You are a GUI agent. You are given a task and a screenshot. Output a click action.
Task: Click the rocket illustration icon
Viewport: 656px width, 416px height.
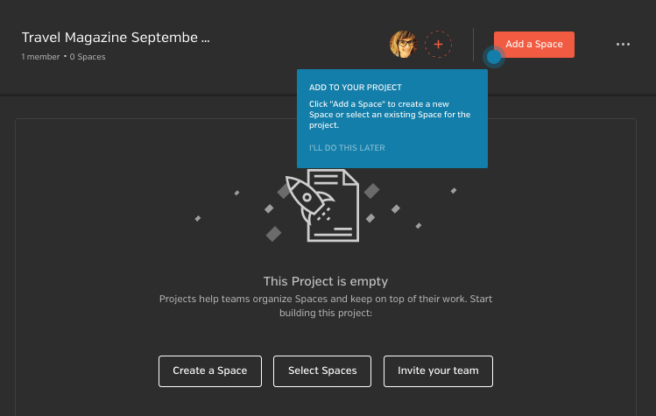pos(309,199)
